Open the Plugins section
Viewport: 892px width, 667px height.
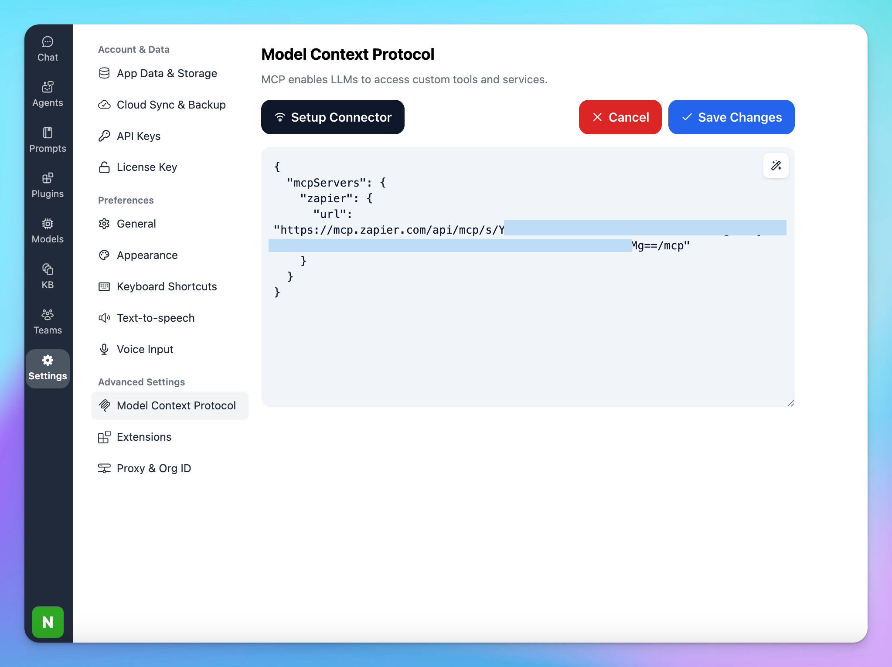tap(48, 185)
